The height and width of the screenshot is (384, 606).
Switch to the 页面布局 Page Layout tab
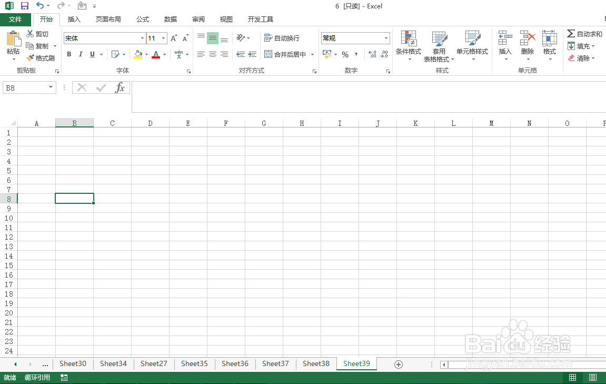tap(108, 19)
